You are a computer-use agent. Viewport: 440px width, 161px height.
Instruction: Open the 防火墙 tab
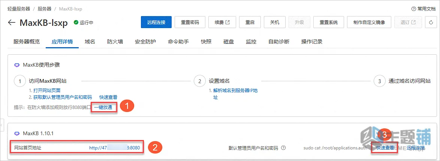pyautogui.click(x=115, y=42)
